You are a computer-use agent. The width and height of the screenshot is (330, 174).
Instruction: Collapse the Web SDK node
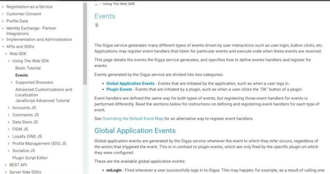6,54
